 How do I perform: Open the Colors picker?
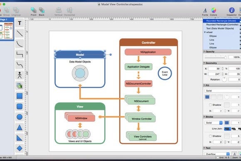coord(214,12)
